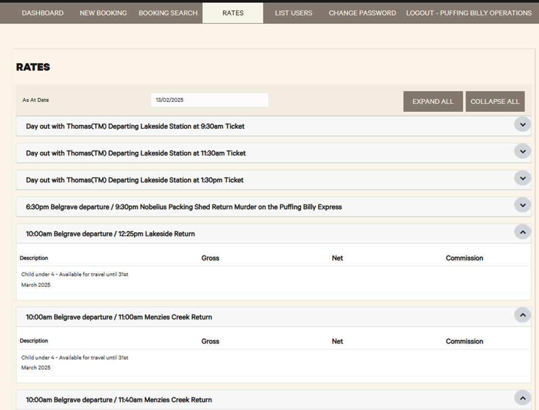Image resolution: width=539 pixels, height=410 pixels.
Task: Click Child under 4 row under Lakeside Return
Action: tap(273, 279)
